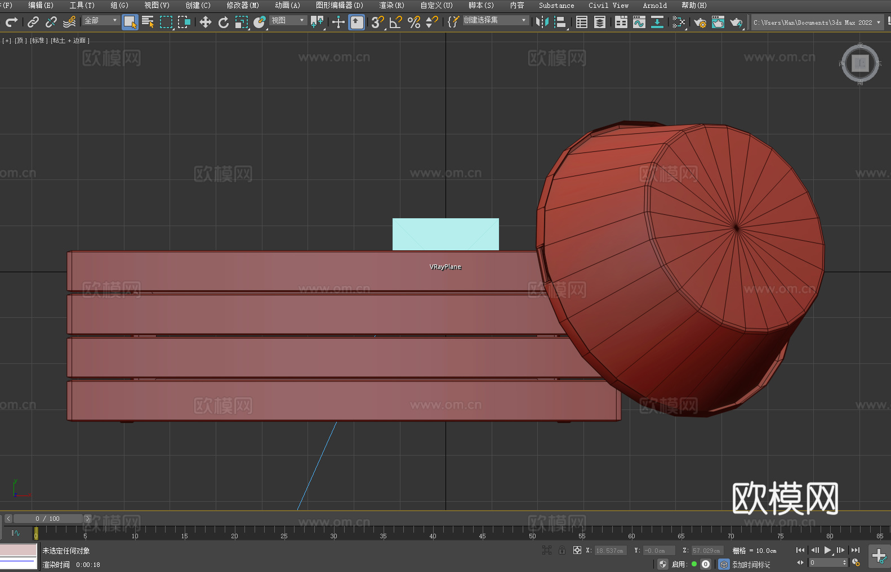Open the 工具(T) menu
The width and height of the screenshot is (891, 572).
[x=82, y=5]
